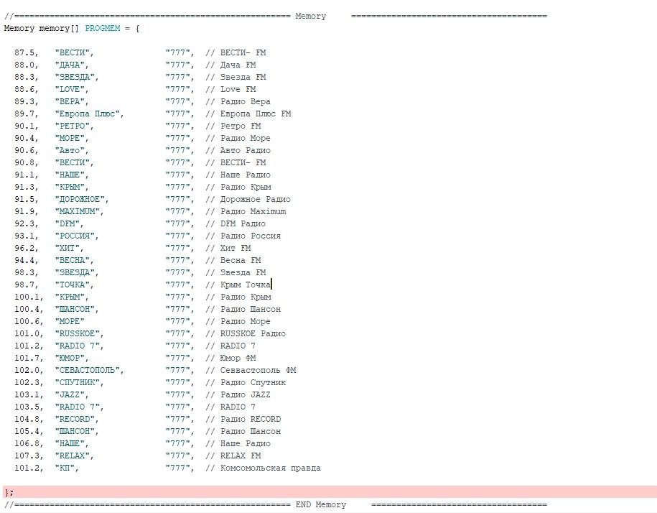Click the "// Весна FM" comment

click(233, 260)
